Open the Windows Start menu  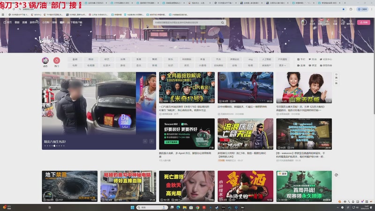[132, 207]
